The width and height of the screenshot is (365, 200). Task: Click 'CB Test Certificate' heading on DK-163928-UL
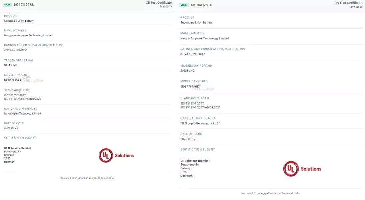[348, 3]
